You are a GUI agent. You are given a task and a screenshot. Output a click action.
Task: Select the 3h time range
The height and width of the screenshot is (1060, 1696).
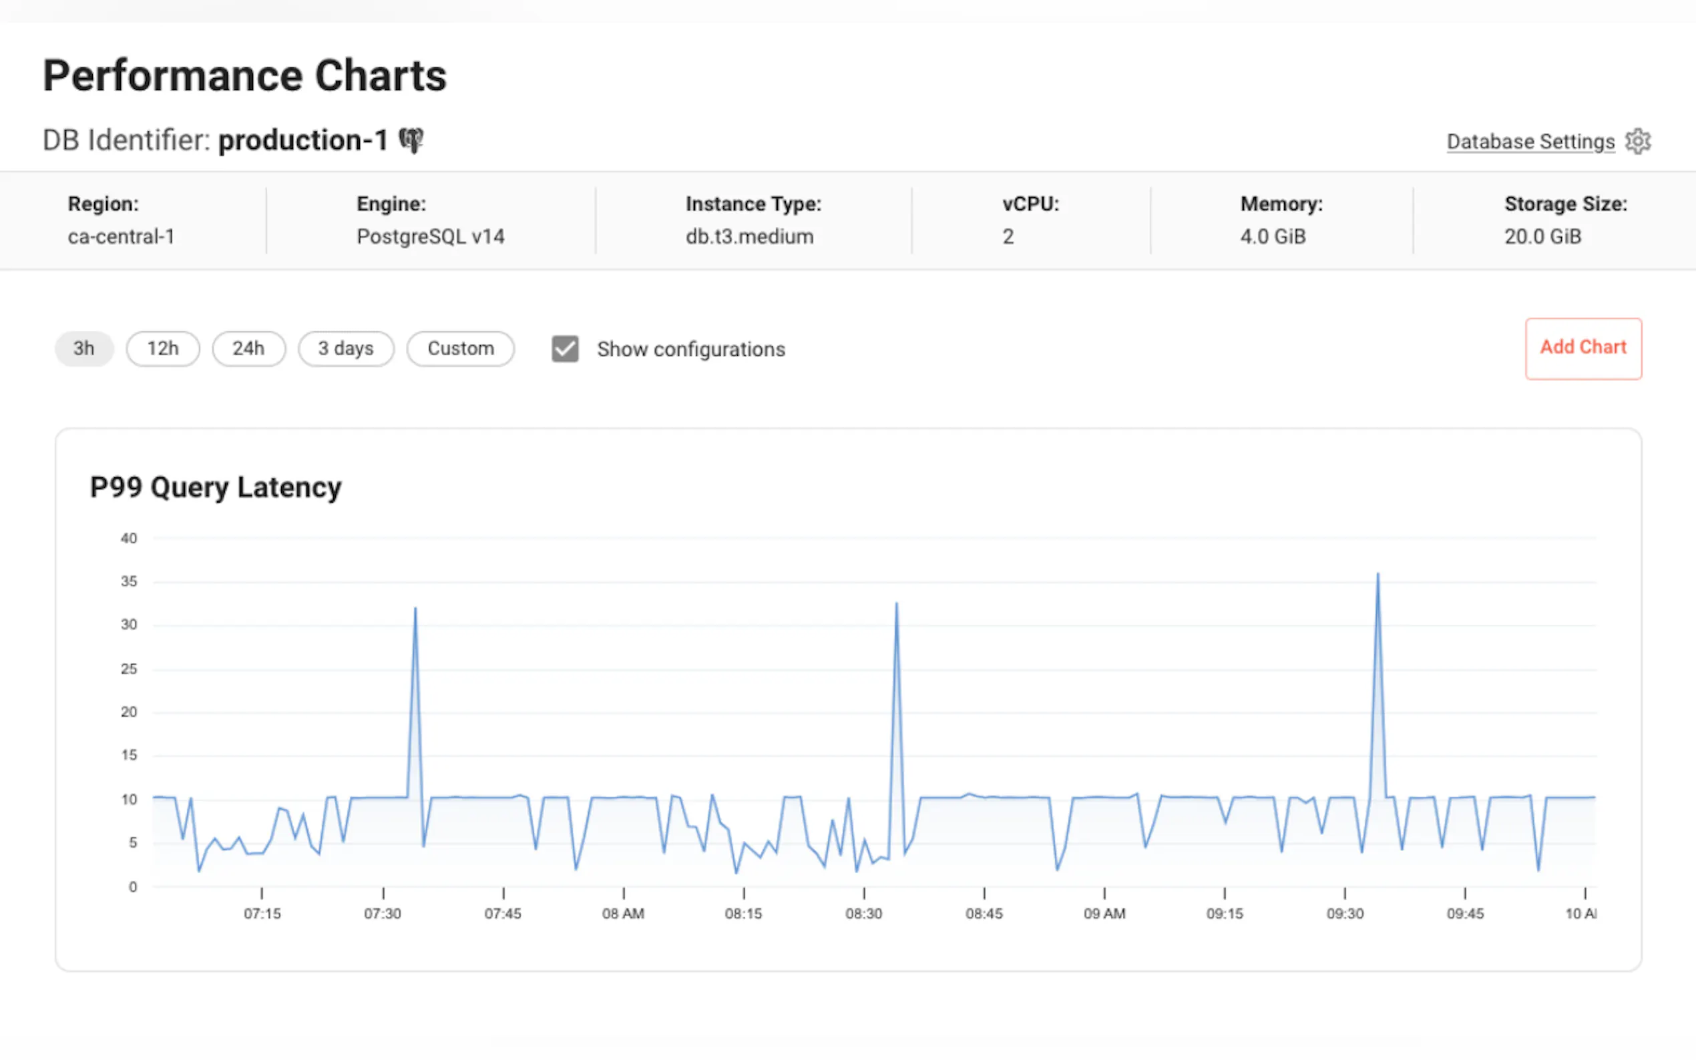click(x=84, y=348)
